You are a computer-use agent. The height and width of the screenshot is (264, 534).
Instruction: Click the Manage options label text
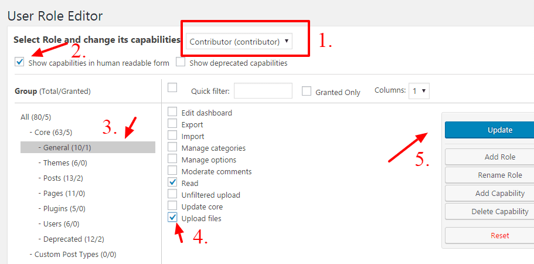209,160
